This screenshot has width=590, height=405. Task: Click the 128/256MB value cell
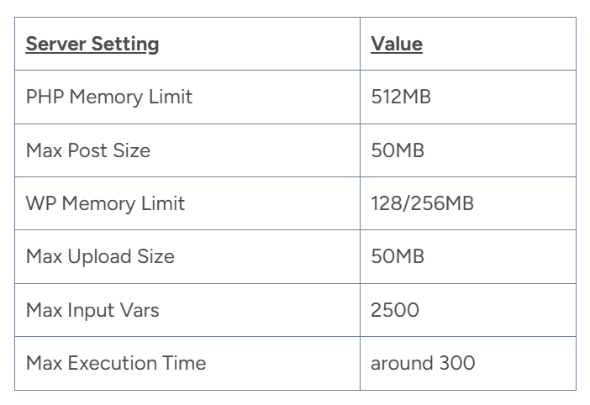(422, 203)
